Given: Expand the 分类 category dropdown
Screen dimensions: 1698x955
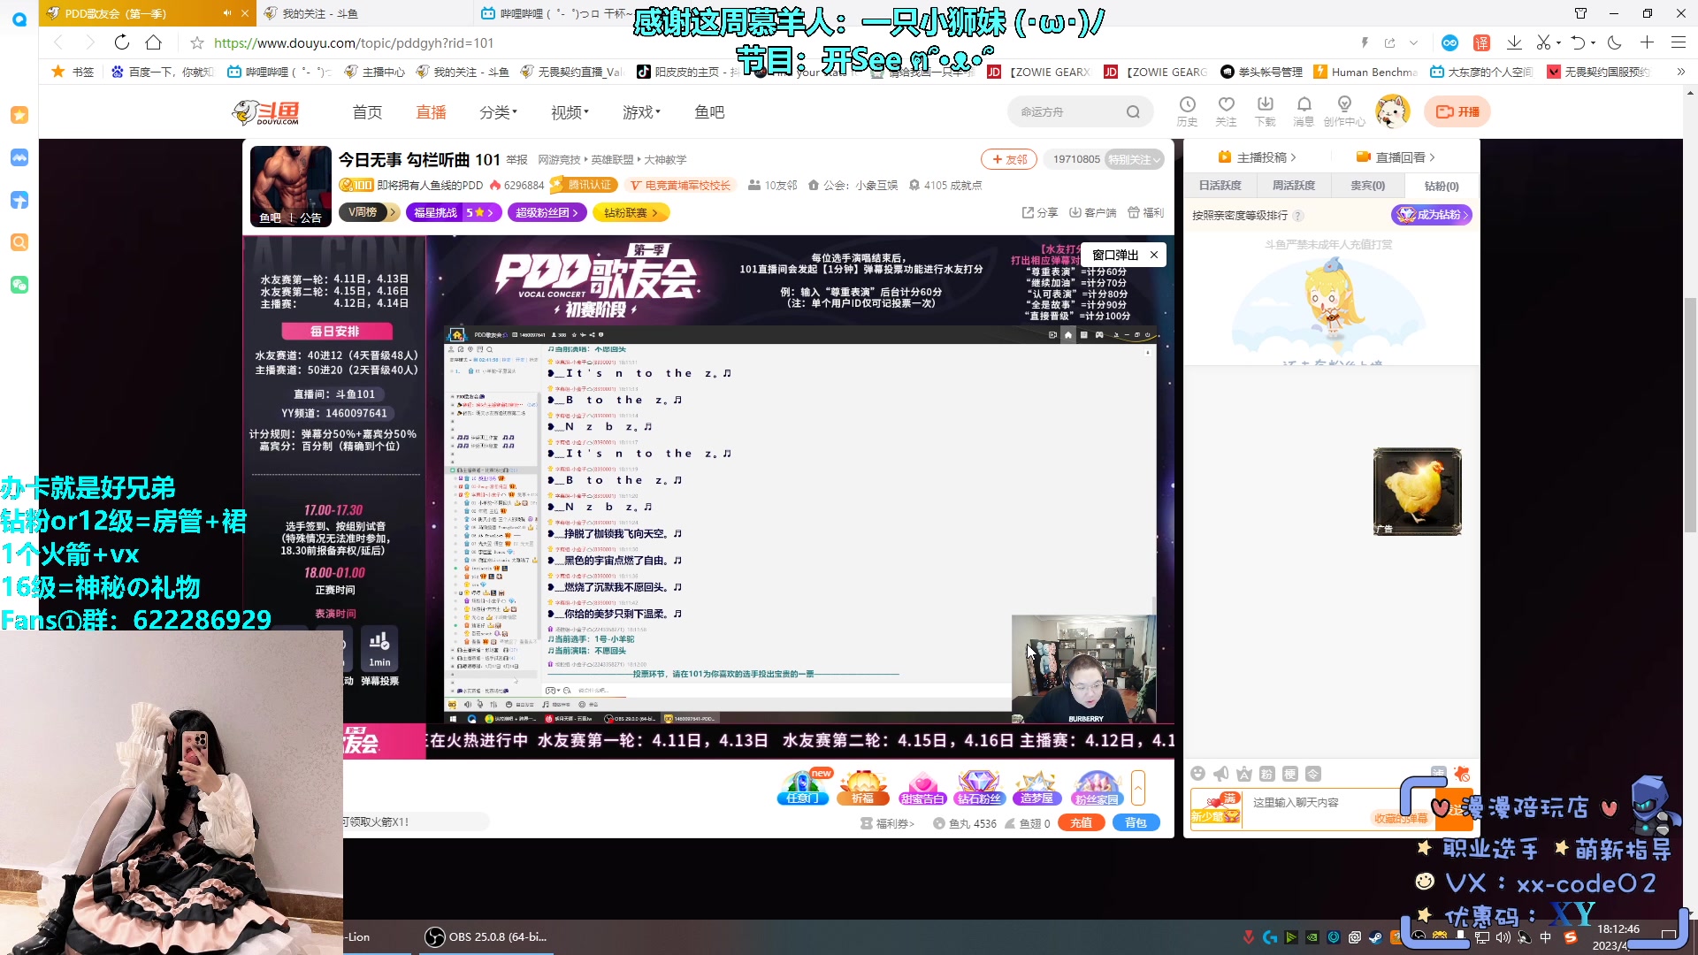Looking at the screenshot, I should [499, 112].
